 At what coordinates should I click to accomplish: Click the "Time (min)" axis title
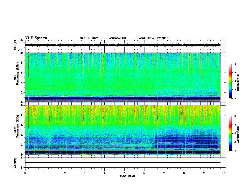127,176
